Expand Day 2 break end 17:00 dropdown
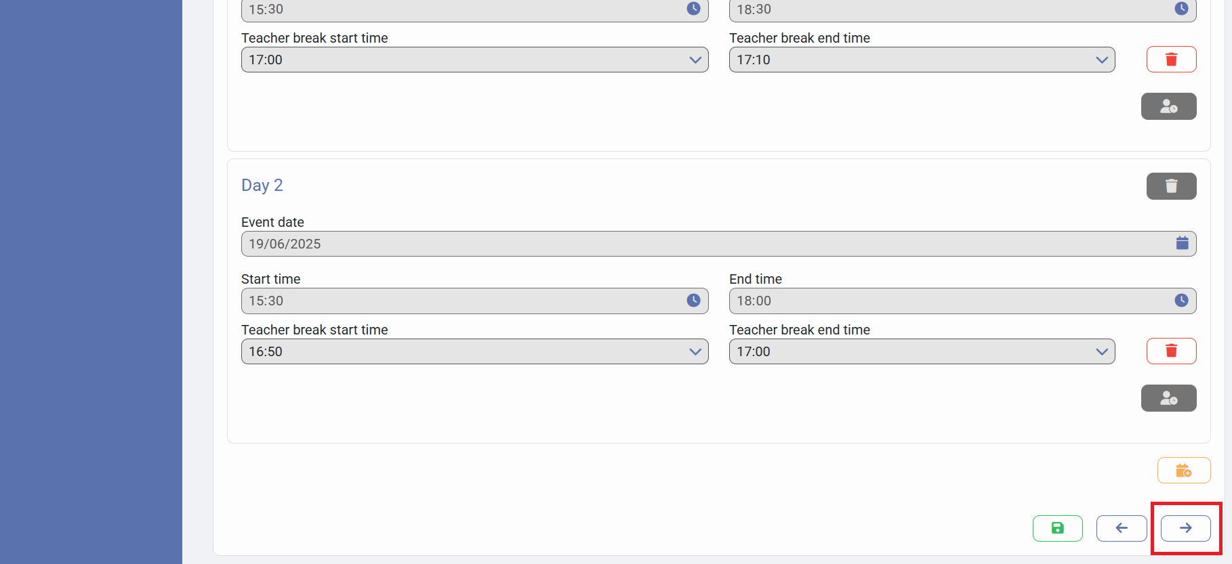 click(1101, 351)
